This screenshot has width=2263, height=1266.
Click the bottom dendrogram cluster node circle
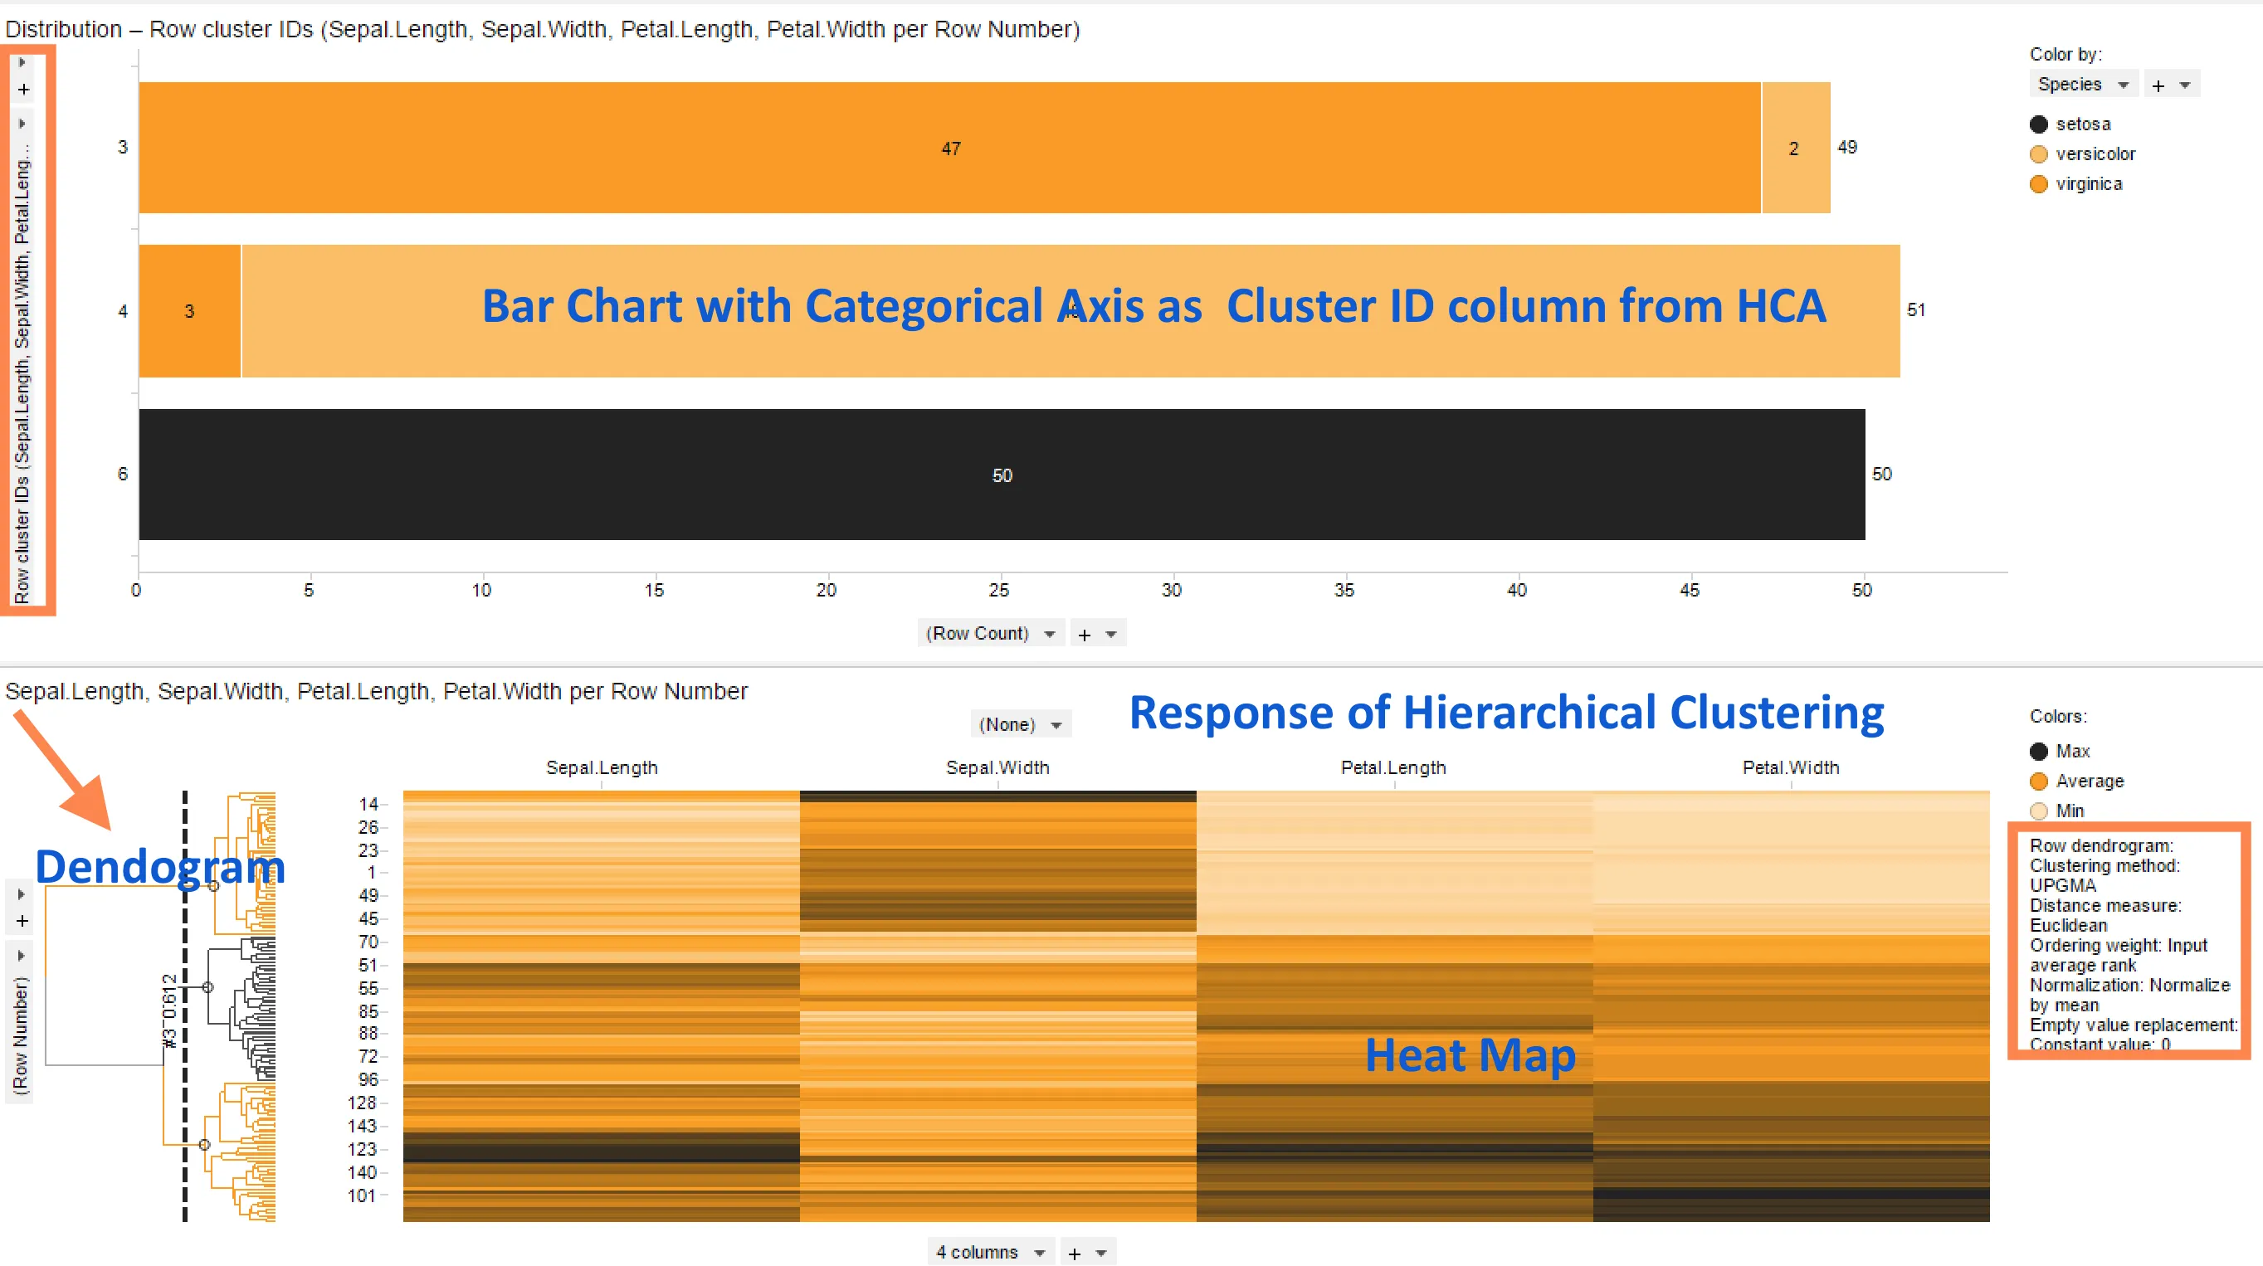204,1145
